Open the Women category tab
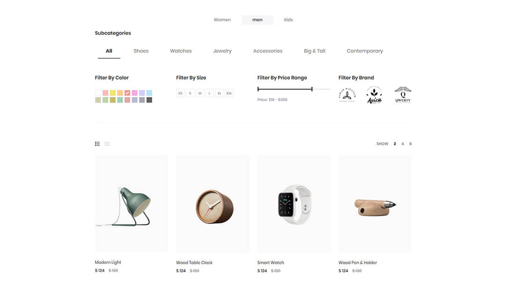Image resolution: width=506 pixels, height=285 pixels. [222, 20]
